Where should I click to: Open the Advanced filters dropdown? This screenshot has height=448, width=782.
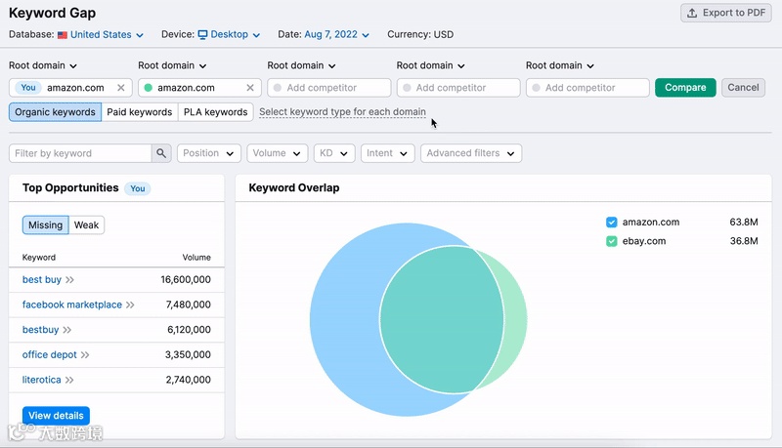[x=471, y=153]
